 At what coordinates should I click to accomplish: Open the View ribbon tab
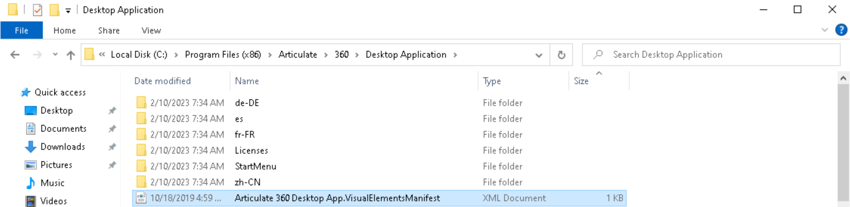pos(151,30)
